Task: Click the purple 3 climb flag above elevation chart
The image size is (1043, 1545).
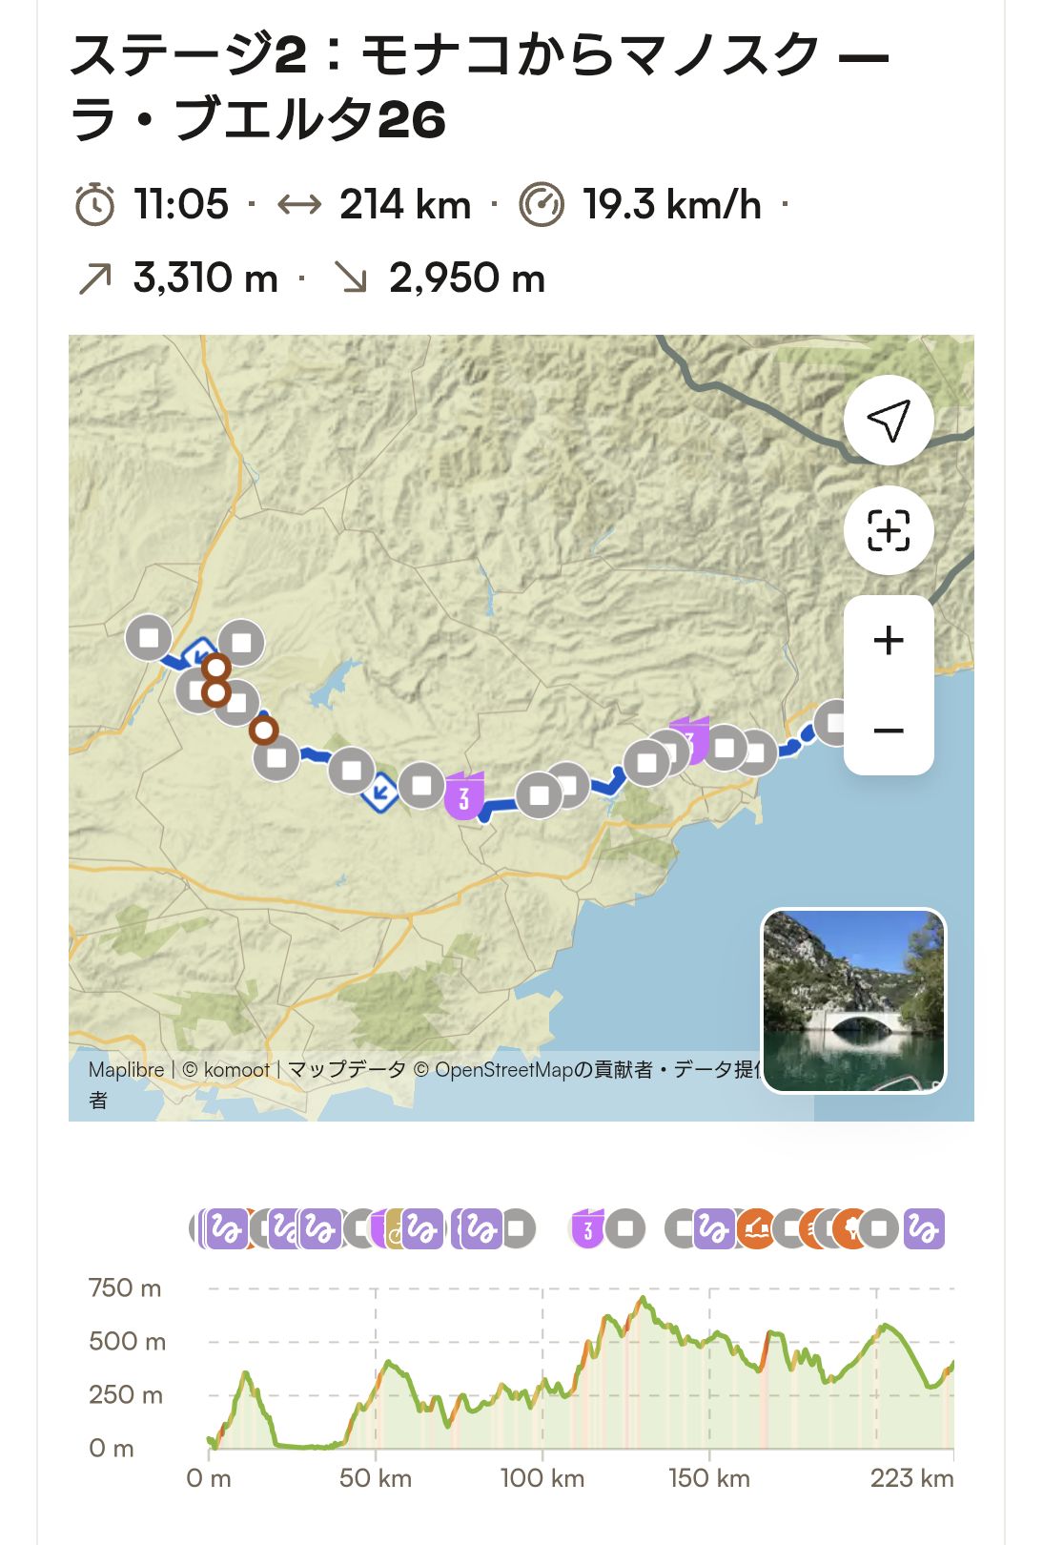Action: point(587,1228)
